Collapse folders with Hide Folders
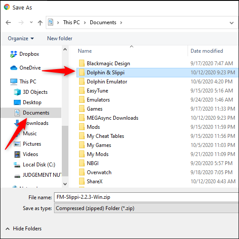The height and width of the screenshot is (239, 239). tap(23, 229)
